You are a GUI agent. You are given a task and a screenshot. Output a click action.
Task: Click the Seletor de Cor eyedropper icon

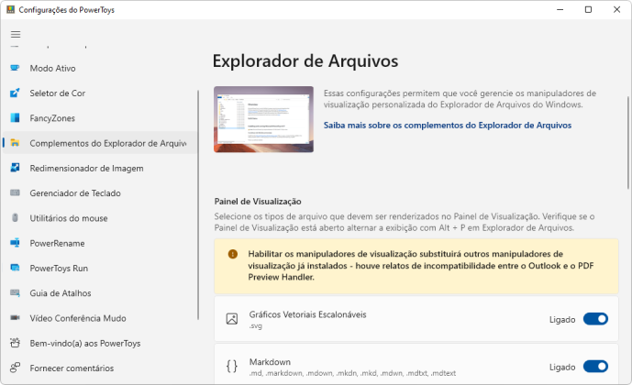point(15,93)
